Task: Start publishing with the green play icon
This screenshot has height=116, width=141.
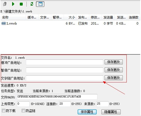Action: (x=13, y=4)
